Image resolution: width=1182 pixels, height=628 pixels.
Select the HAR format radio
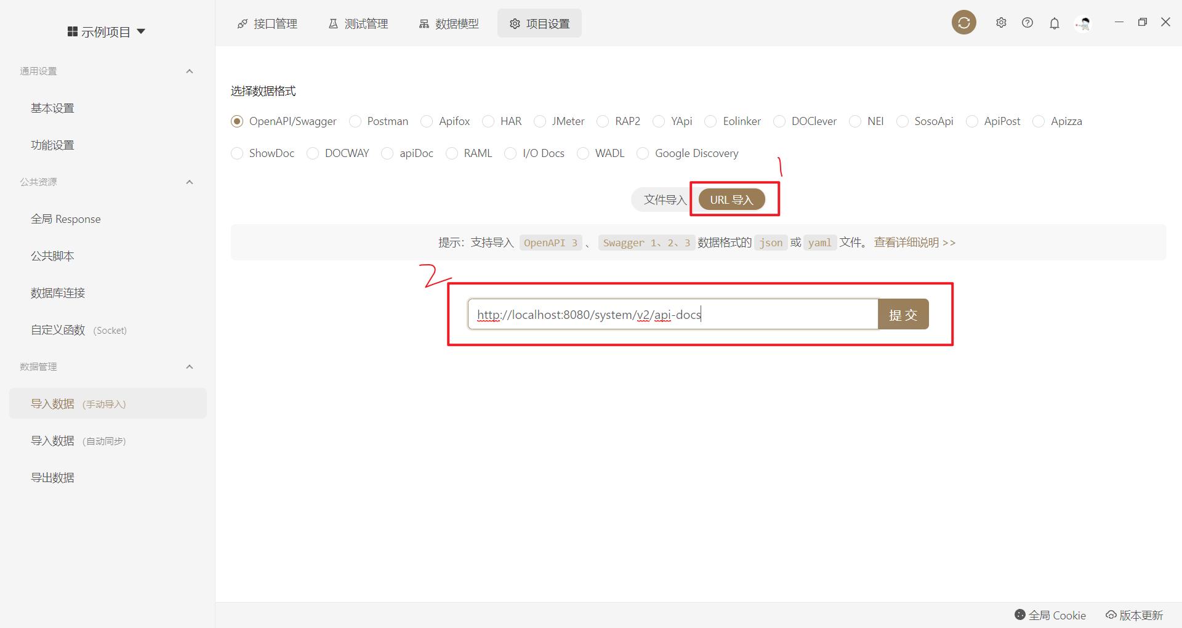pos(488,121)
